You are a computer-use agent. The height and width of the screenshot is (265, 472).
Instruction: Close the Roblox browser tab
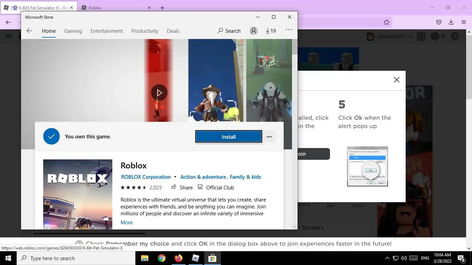(x=149, y=8)
